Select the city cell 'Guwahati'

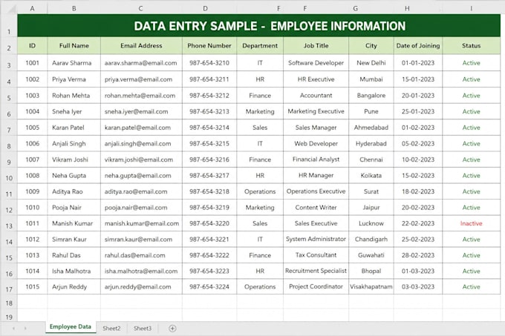coord(371,255)
